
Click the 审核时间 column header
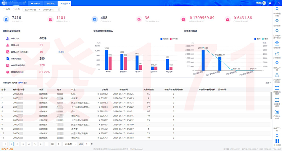click(123, 89)
